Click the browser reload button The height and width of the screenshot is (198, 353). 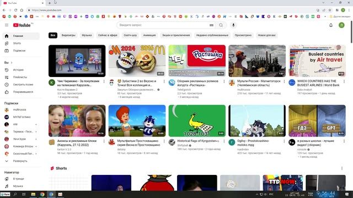point(16,10)
